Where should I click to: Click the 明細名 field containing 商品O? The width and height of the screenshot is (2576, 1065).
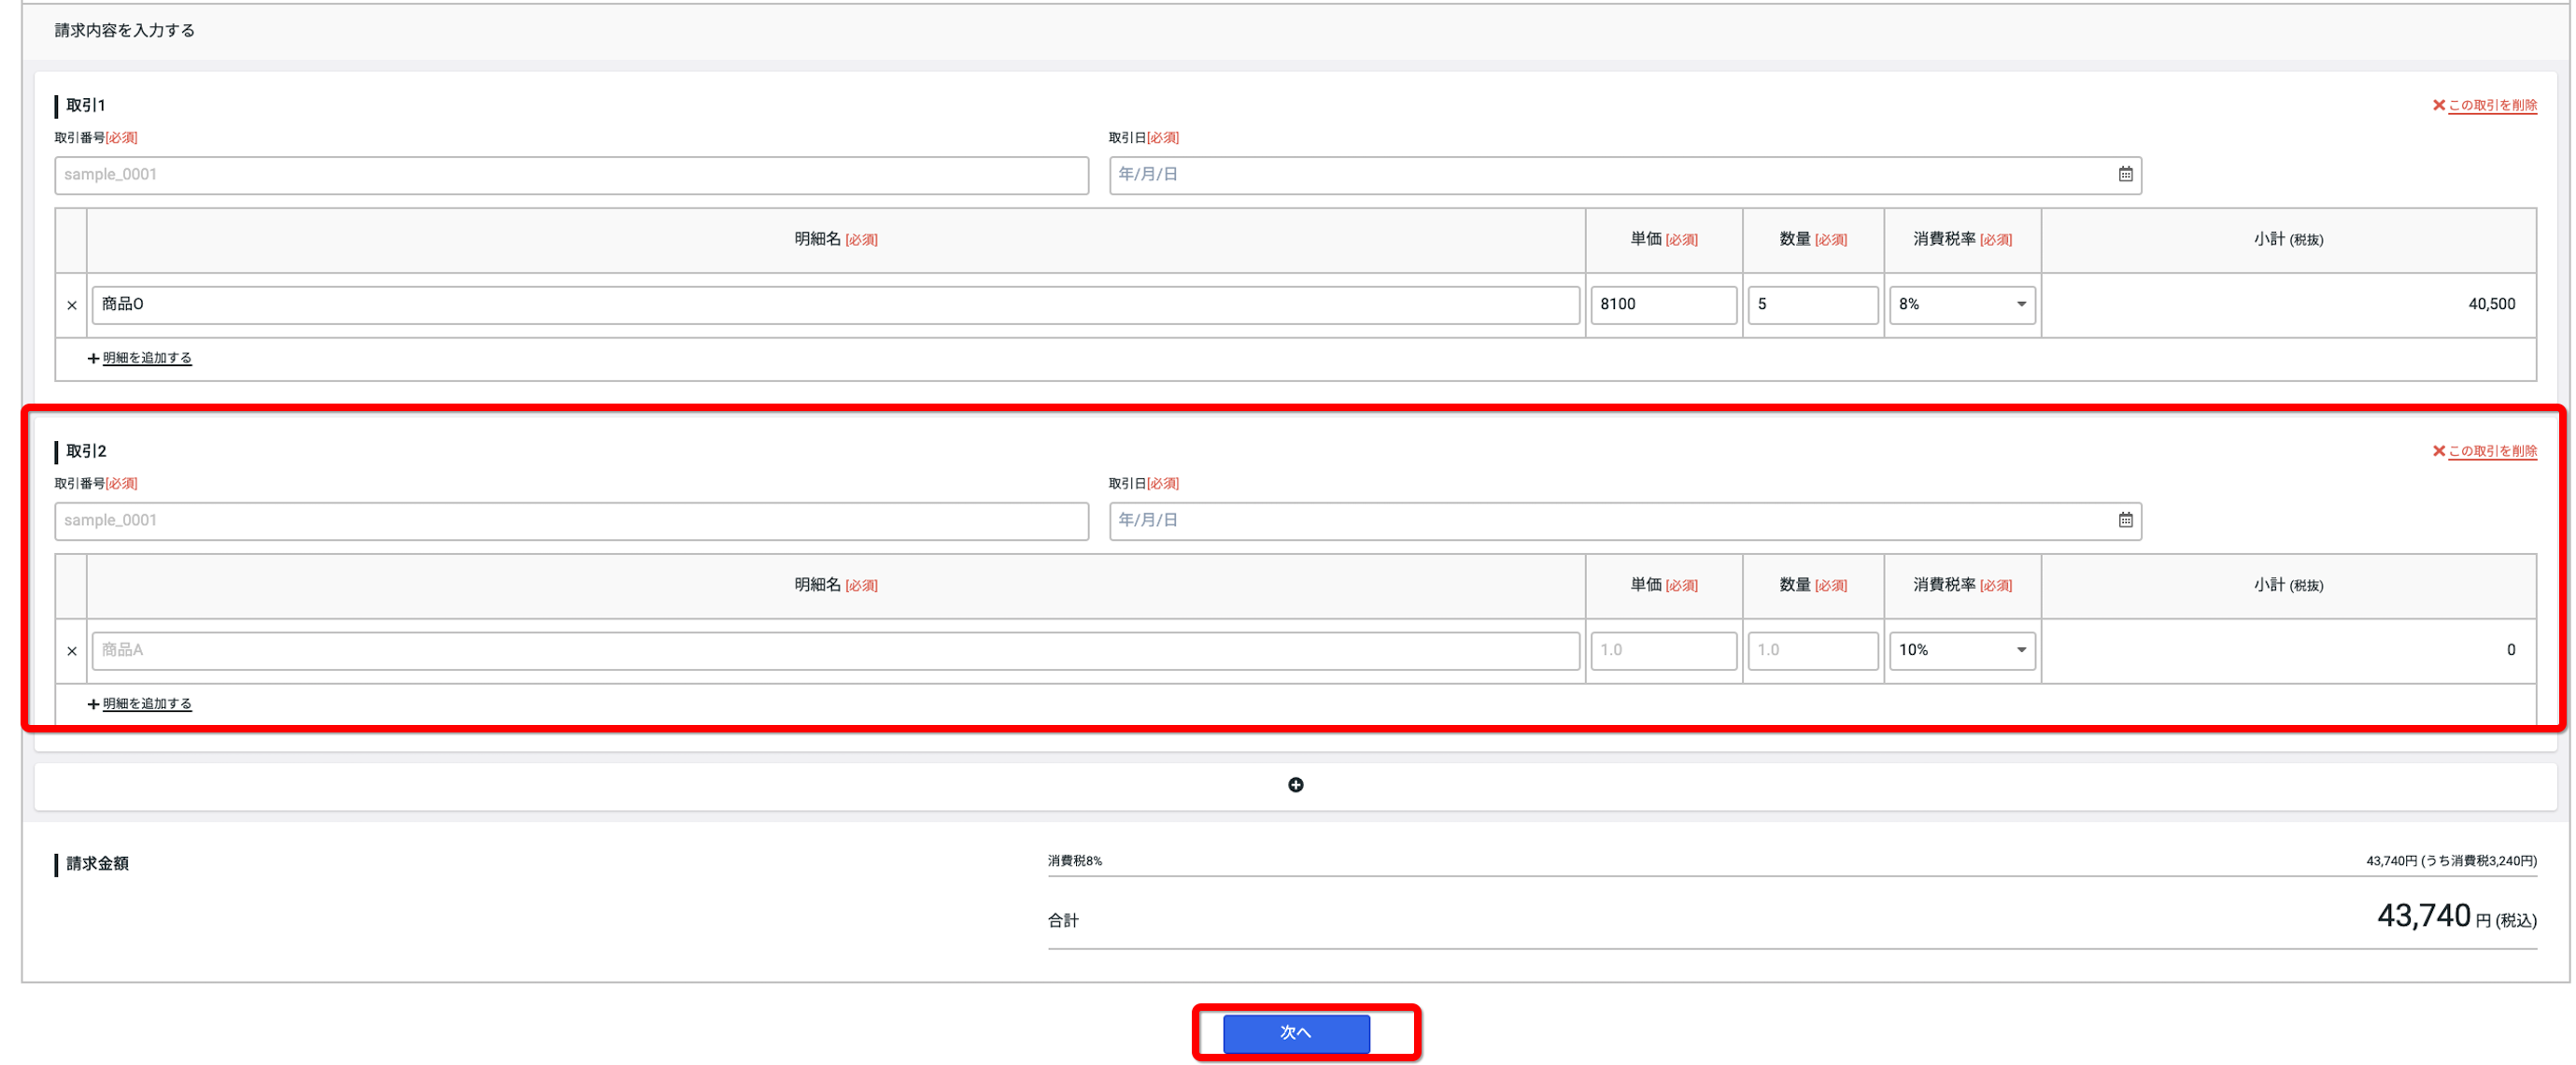pyautogui.click(x=835, y=304)
